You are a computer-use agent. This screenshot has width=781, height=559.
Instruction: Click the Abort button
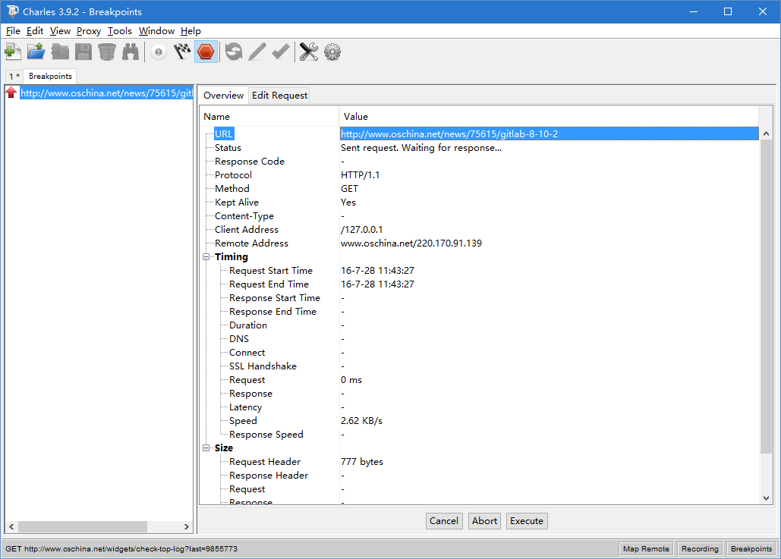click(x=485, y=520)
